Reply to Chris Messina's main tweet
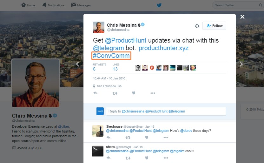 (95, 93)
